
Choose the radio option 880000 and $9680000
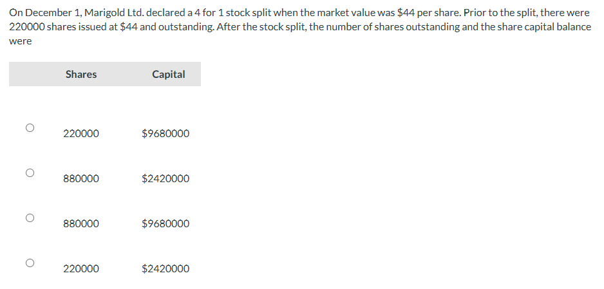click(30, 218)
